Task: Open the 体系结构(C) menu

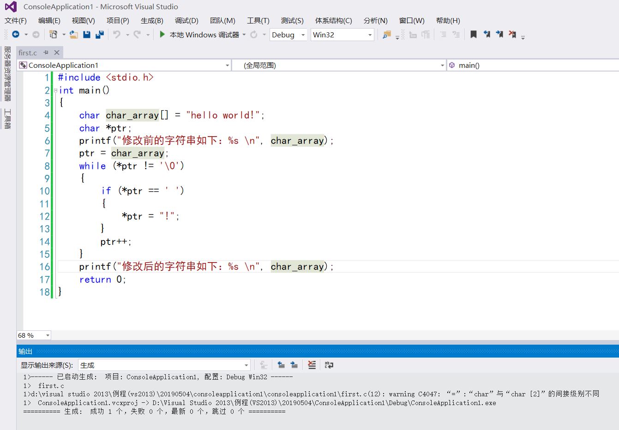Action: pyautogui.click(x=333, y=20)
